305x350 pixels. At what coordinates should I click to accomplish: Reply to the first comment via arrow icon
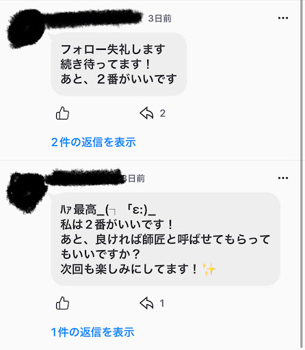(146, 113)
